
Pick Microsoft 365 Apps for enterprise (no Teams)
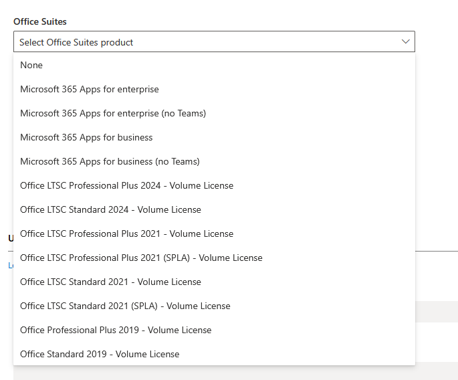pyautogui.click(x=113, y=113)
